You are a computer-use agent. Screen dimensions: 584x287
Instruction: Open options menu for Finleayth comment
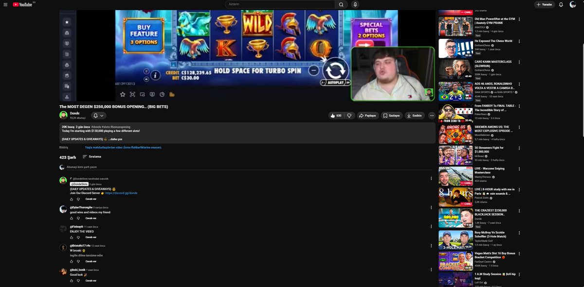(431, 227)
